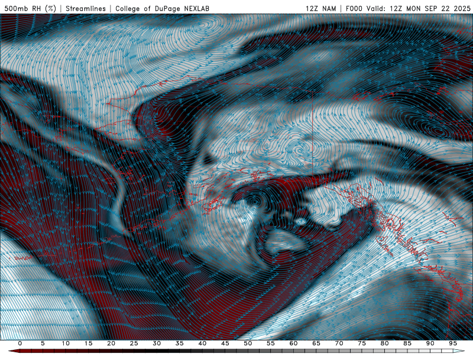Click "College of DuPage NEXLAB" text
Image resolution: width=473 pixels, height=354 pixels.
(162, 8)
